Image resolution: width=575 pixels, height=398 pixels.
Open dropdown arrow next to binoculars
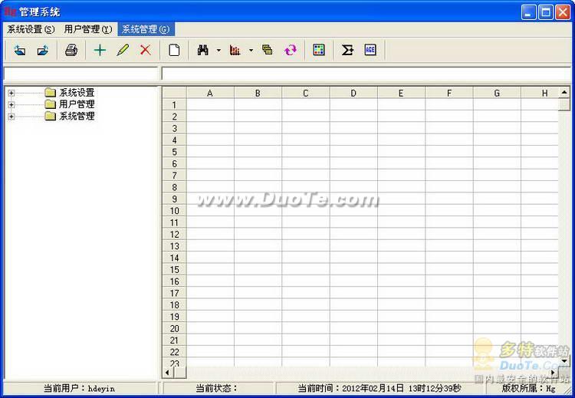point(219,51)
